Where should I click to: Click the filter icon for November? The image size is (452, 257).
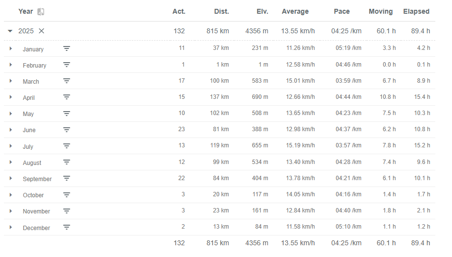click(67, 211)
